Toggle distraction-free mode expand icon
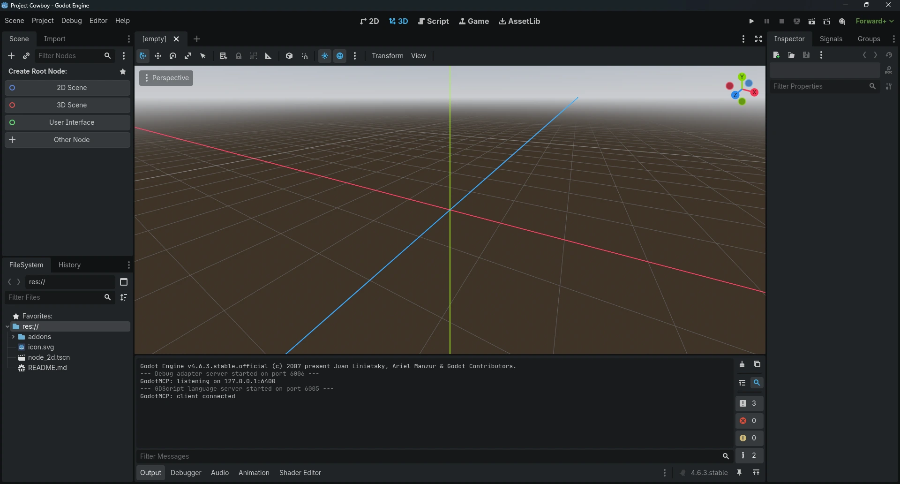This screenshot has height=484, width=900. coord(758,39)
